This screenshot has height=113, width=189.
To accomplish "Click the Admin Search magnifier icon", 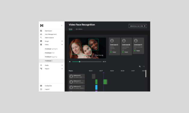I will pos(41,38).
